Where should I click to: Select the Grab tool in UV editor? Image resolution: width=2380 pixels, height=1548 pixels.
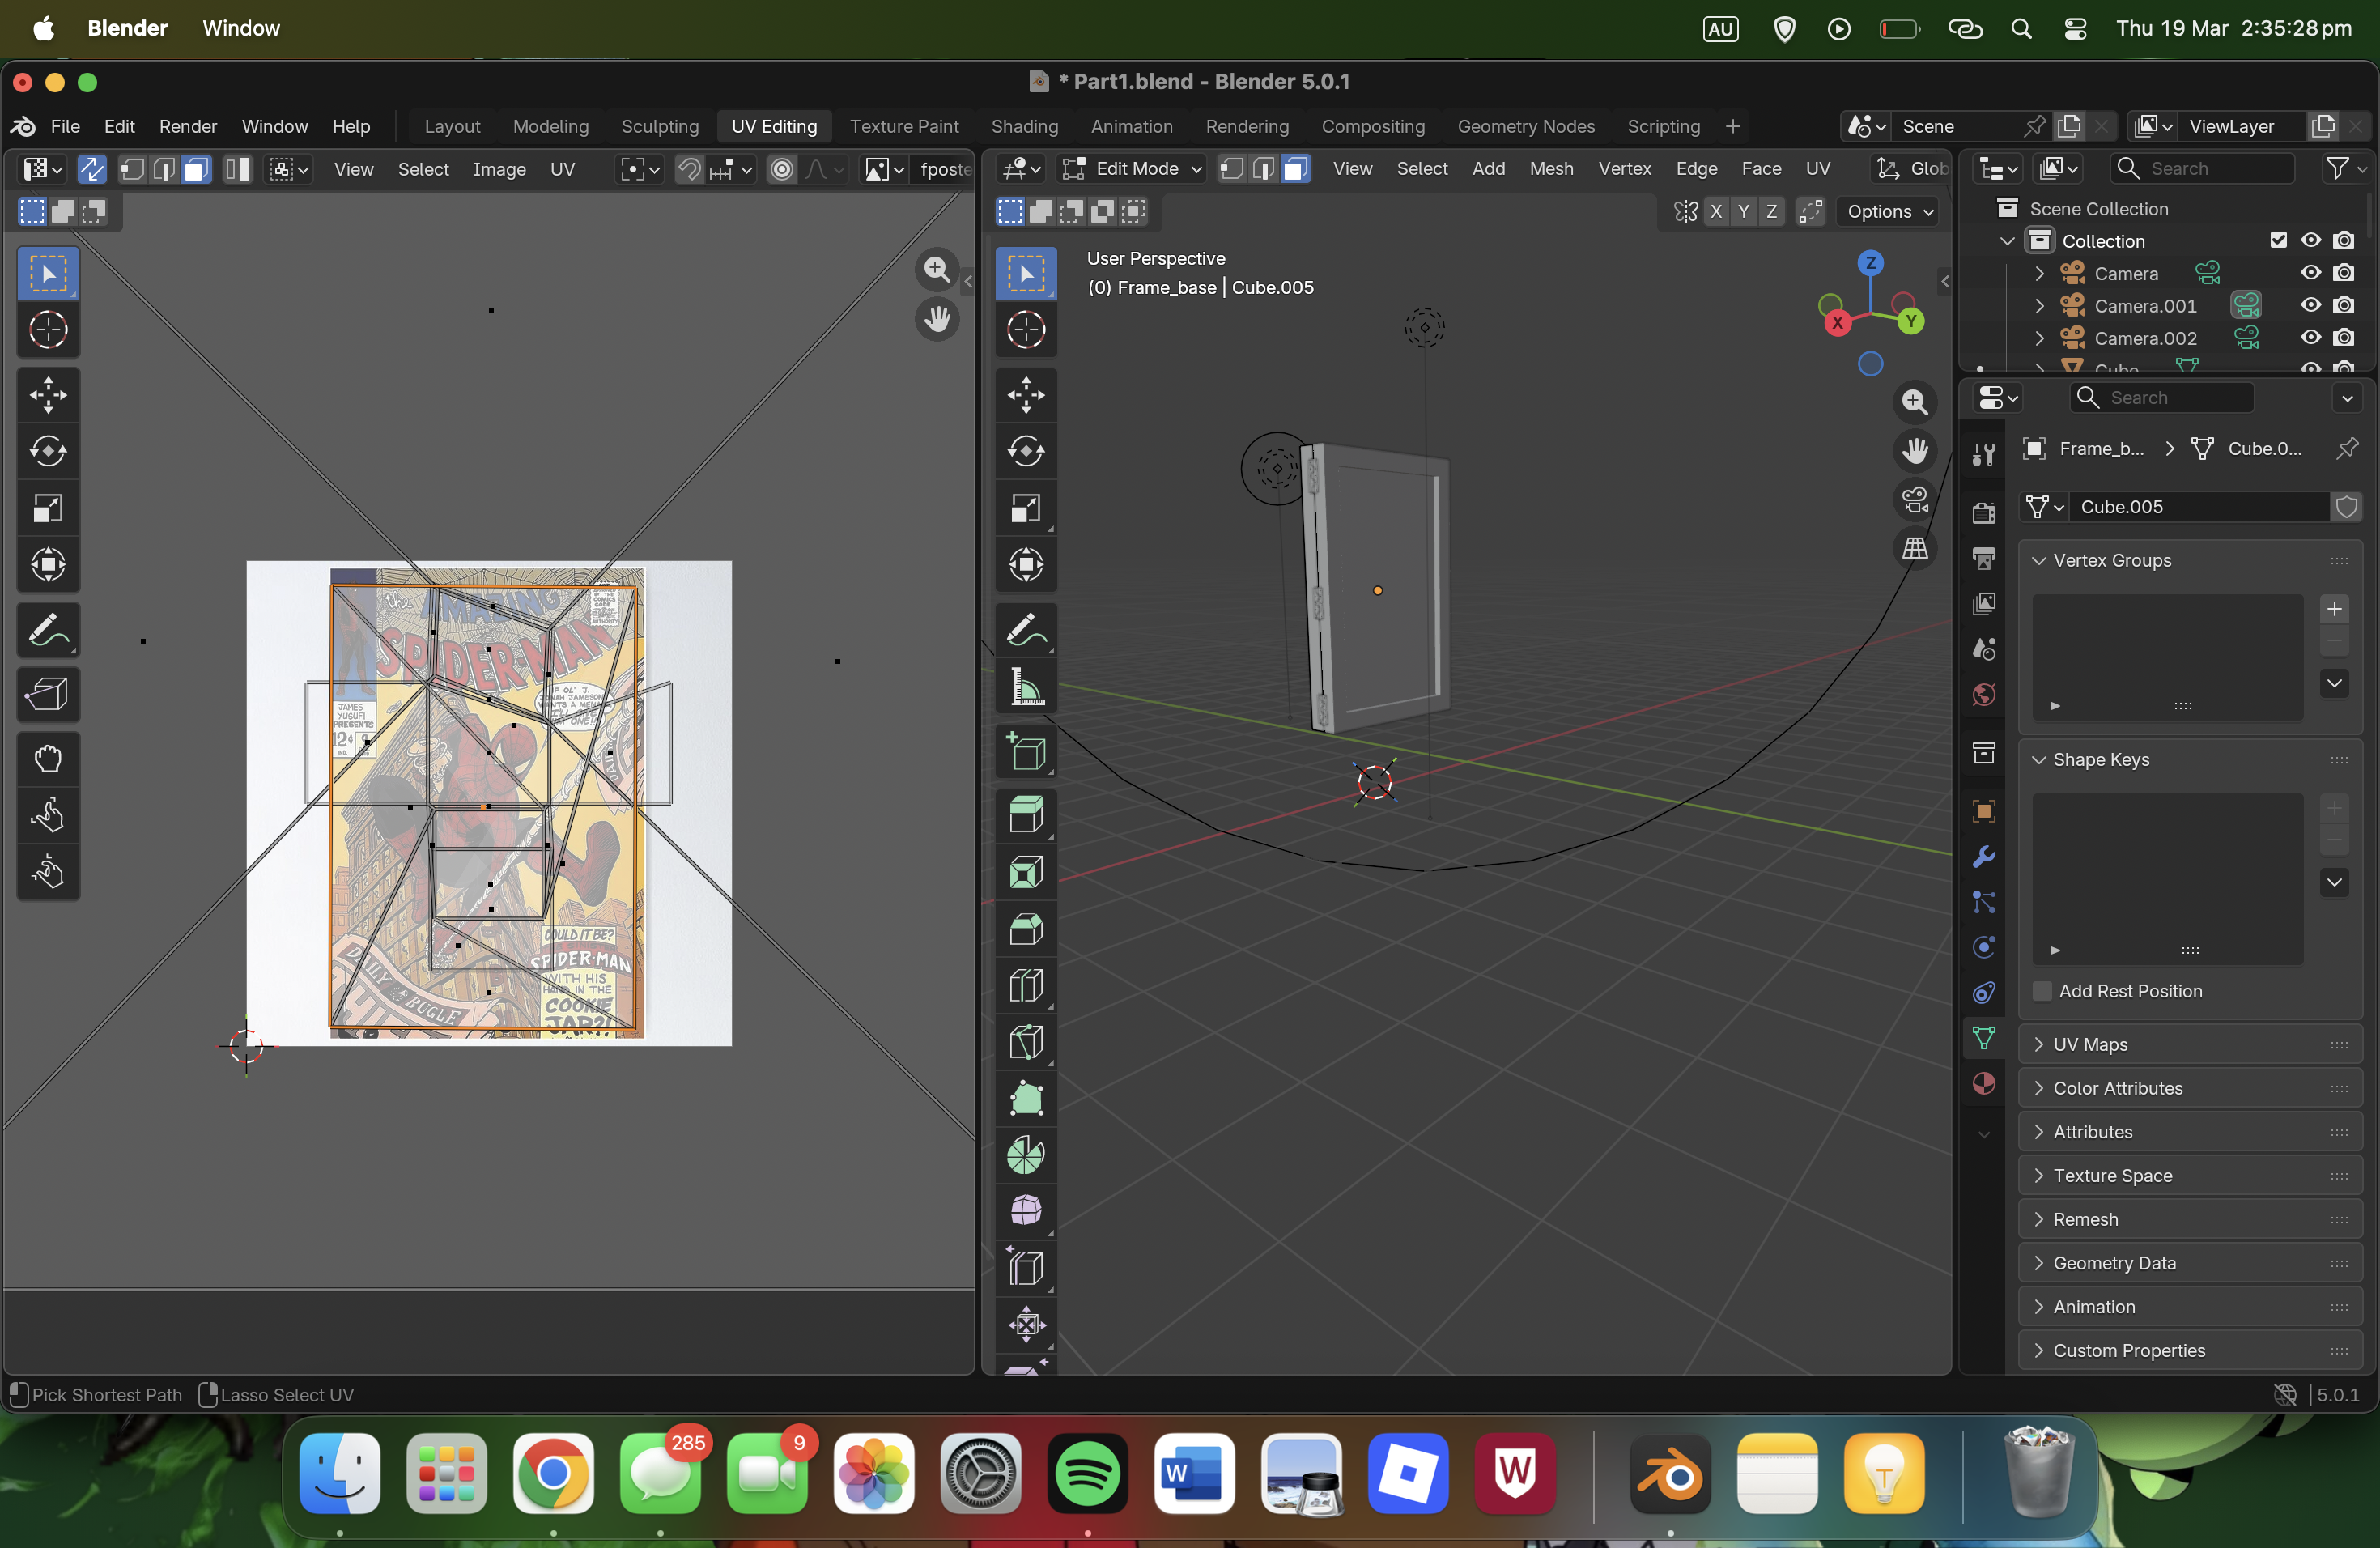47,759
